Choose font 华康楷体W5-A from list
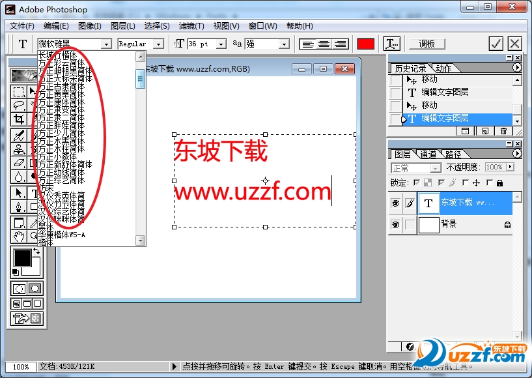This screenshot has width=532, height=378. (61, 235)
